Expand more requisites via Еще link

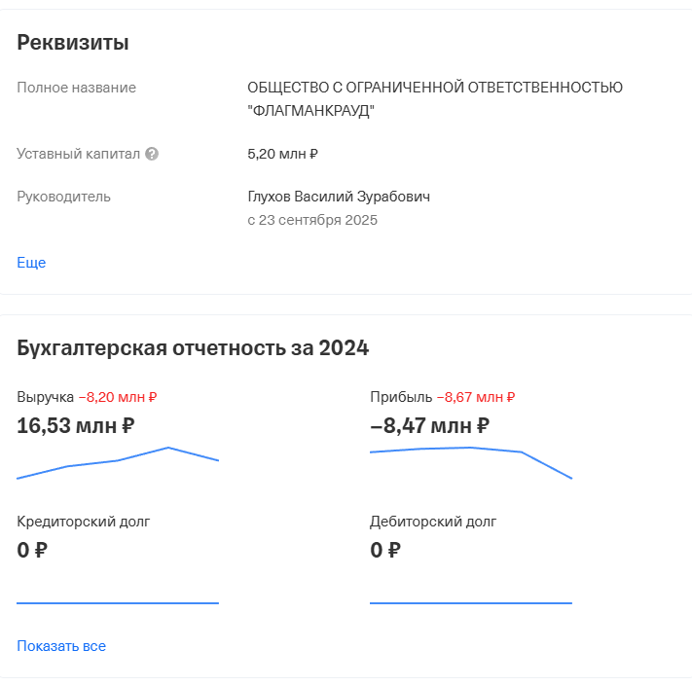(31, 263)
